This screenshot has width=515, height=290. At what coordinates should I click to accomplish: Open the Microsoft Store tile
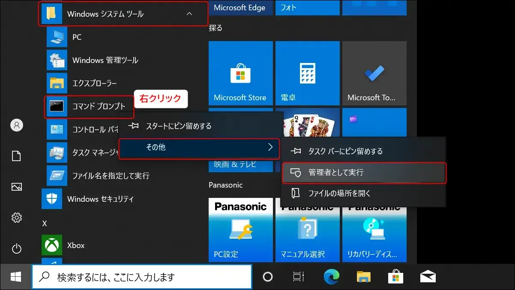(x=241, y=73)
